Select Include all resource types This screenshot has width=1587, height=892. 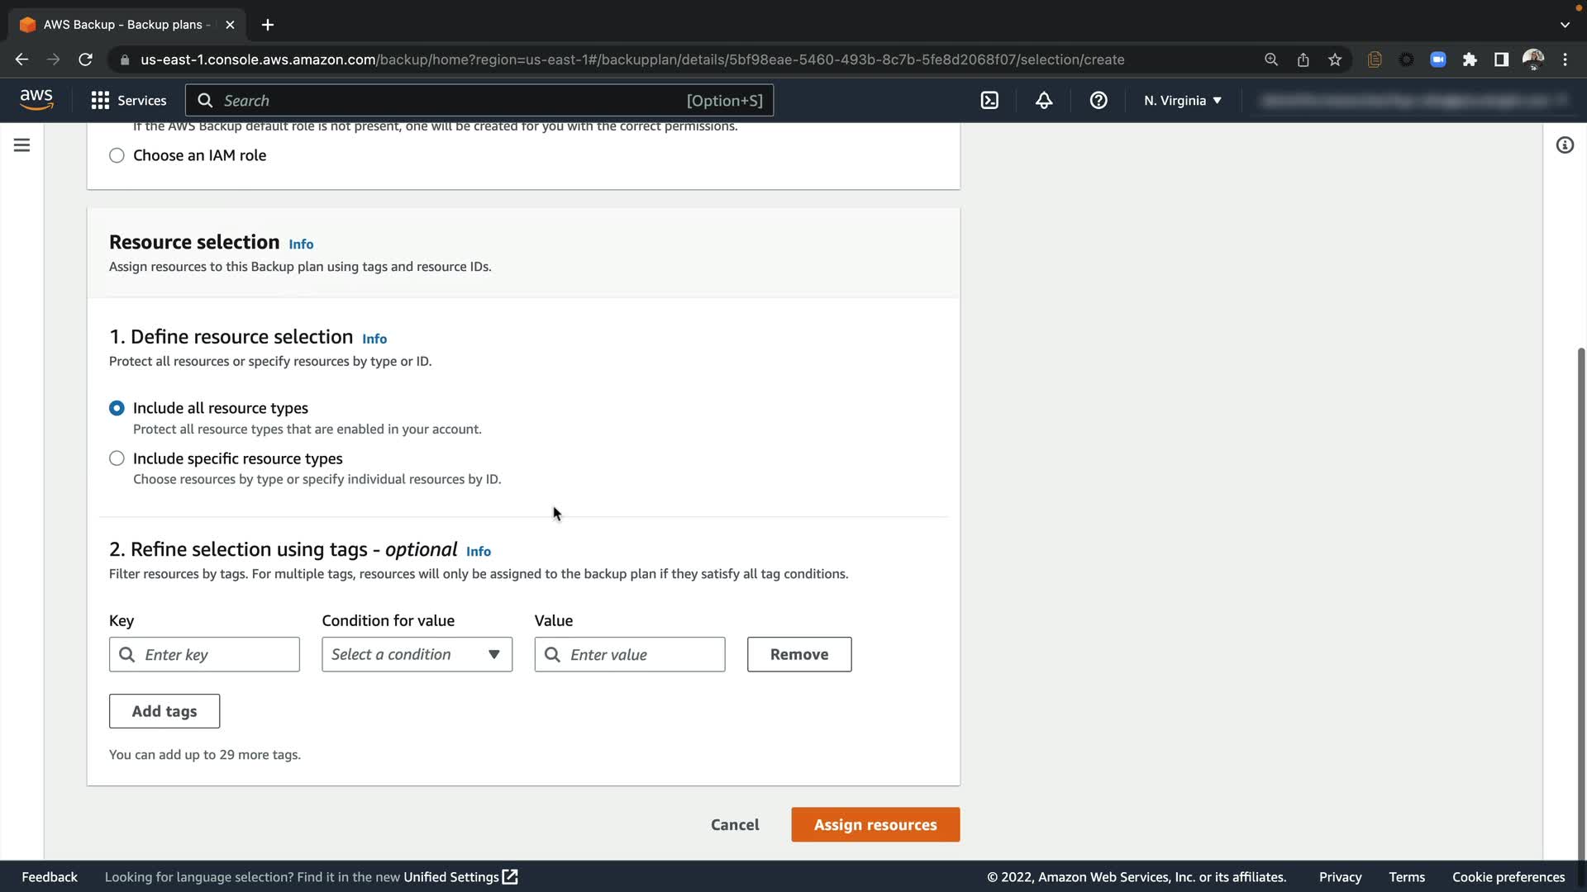(x=117, y=408)
